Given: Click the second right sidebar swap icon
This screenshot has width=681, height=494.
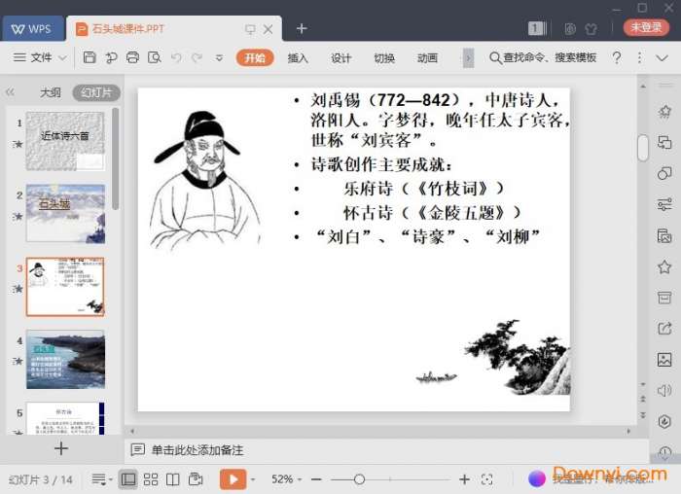Looking at the screenshot, I should 664,142.
